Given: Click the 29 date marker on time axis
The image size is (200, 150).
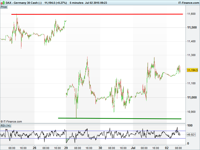Looking at the screenshot, I should click(x=66, y=148).
